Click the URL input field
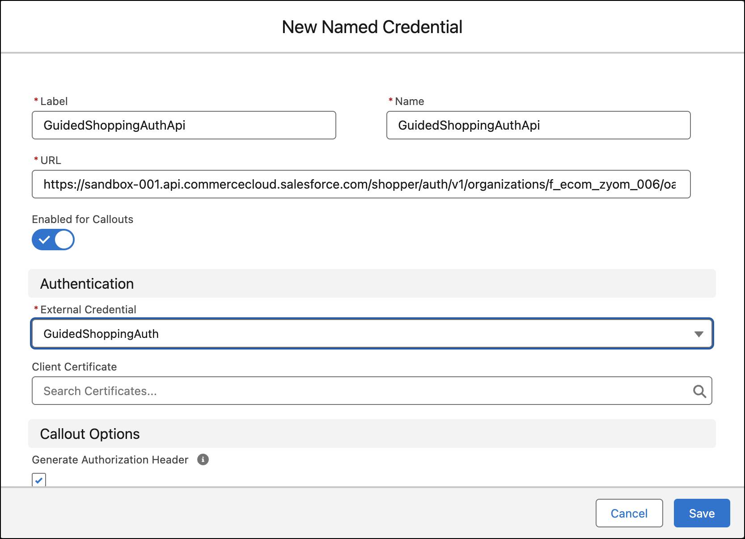Image resolution: width=745 pixels, height=539 pixels. (x=361, y=184)
